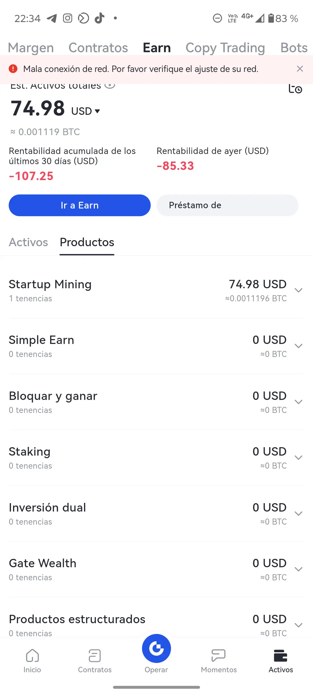This screenshot has height=696, width=313.
Task: Tap the red network warning icon
Action: coord(13,69)
